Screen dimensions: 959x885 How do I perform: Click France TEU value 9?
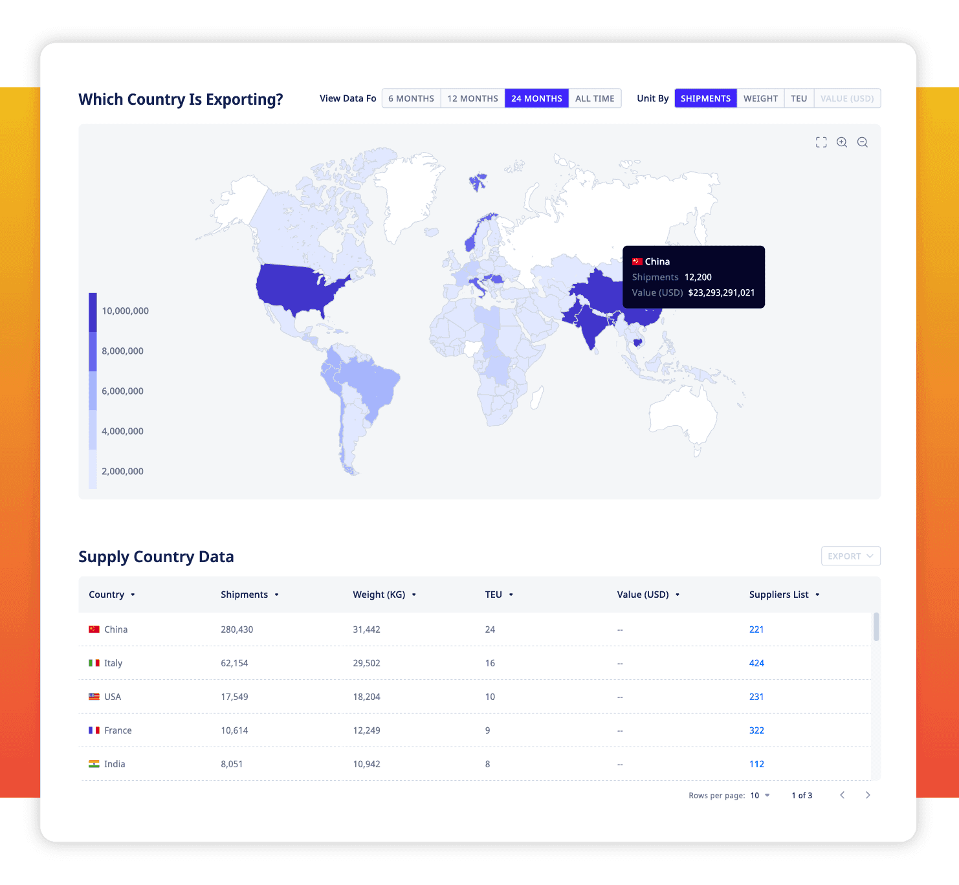click(x=488, y=730)
